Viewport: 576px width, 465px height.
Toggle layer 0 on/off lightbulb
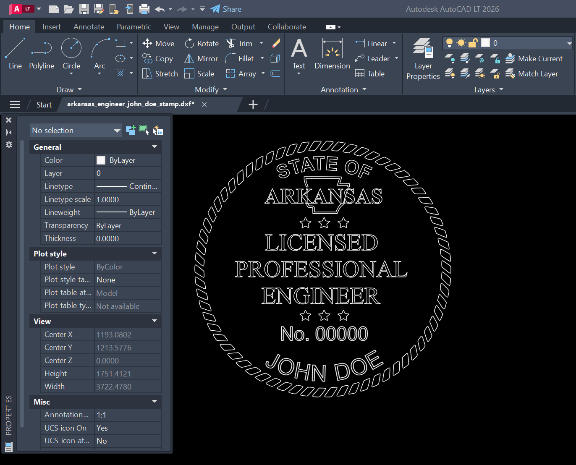[449, 43]
